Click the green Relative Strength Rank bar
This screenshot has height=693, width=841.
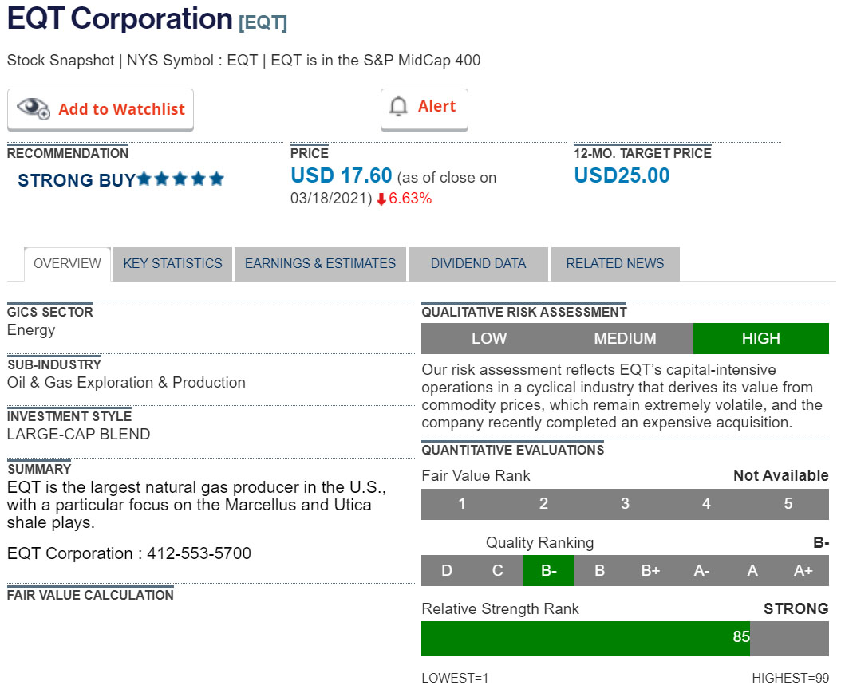point(585,638)
